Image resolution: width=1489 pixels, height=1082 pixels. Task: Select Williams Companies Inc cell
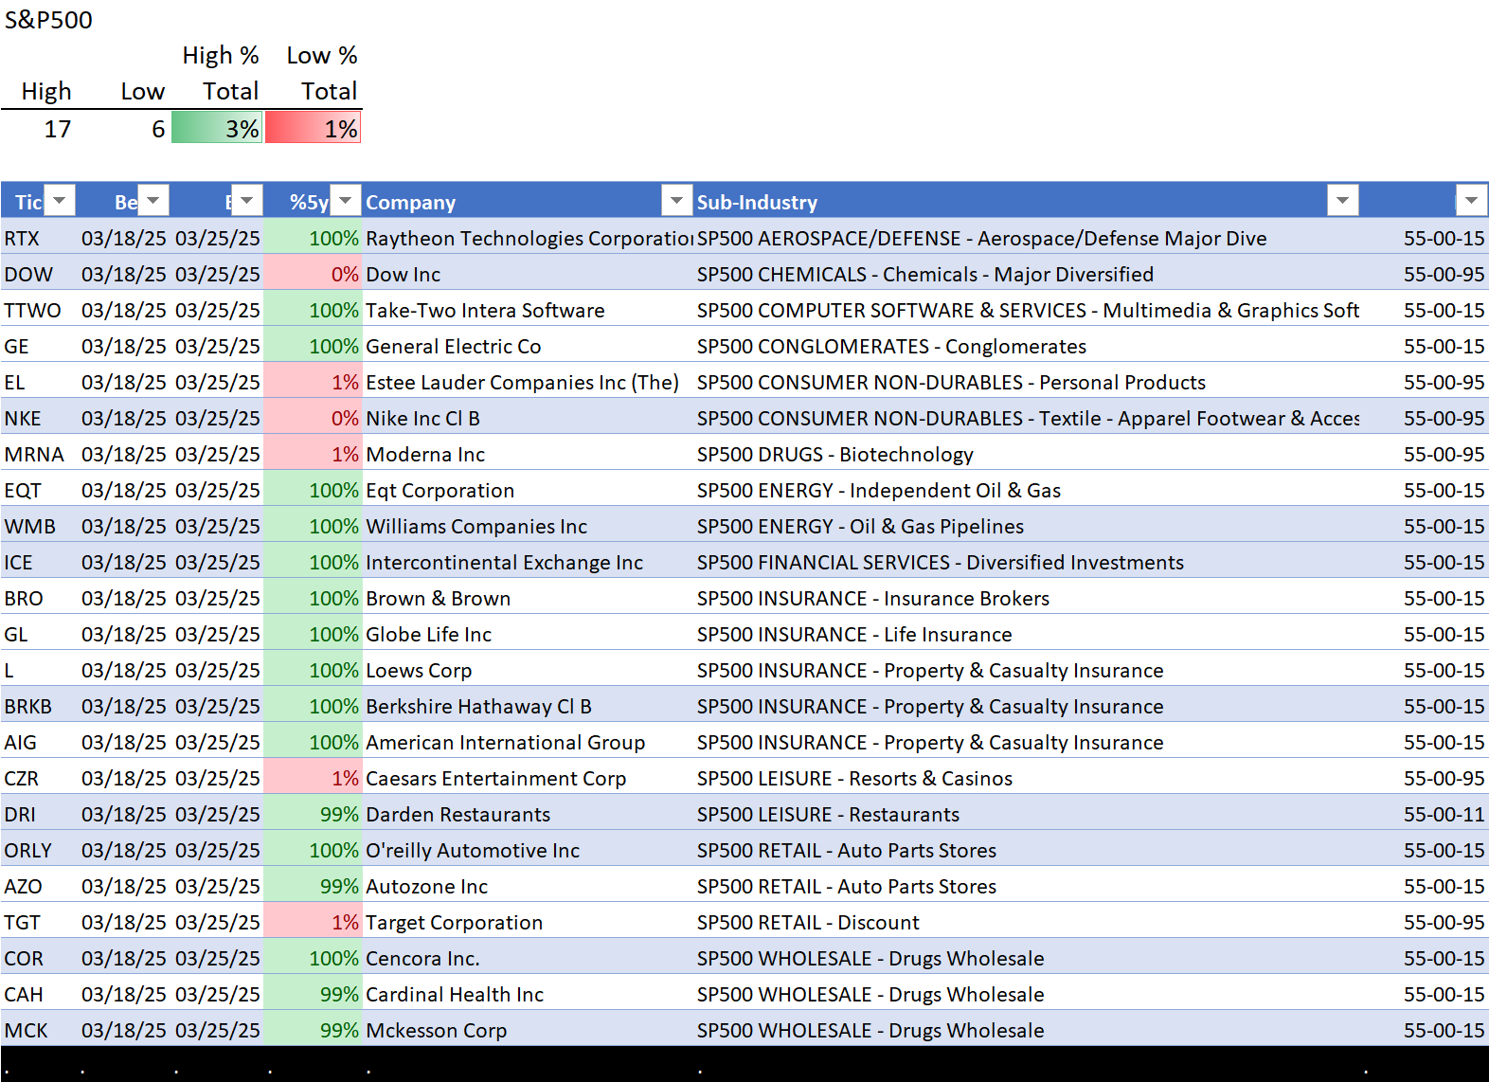pyautogui.click(x=528, y=526)
